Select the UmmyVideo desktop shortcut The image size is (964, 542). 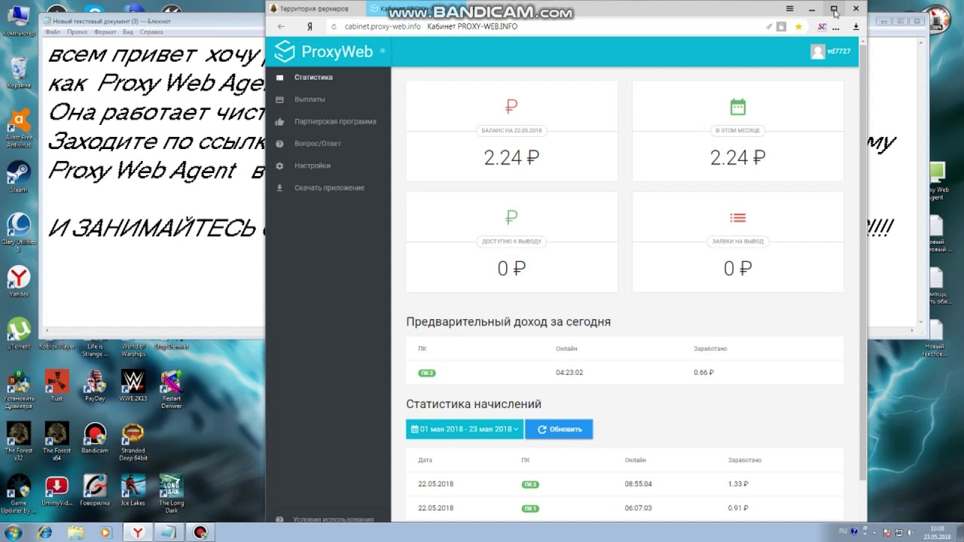click(x=56, y=490)
